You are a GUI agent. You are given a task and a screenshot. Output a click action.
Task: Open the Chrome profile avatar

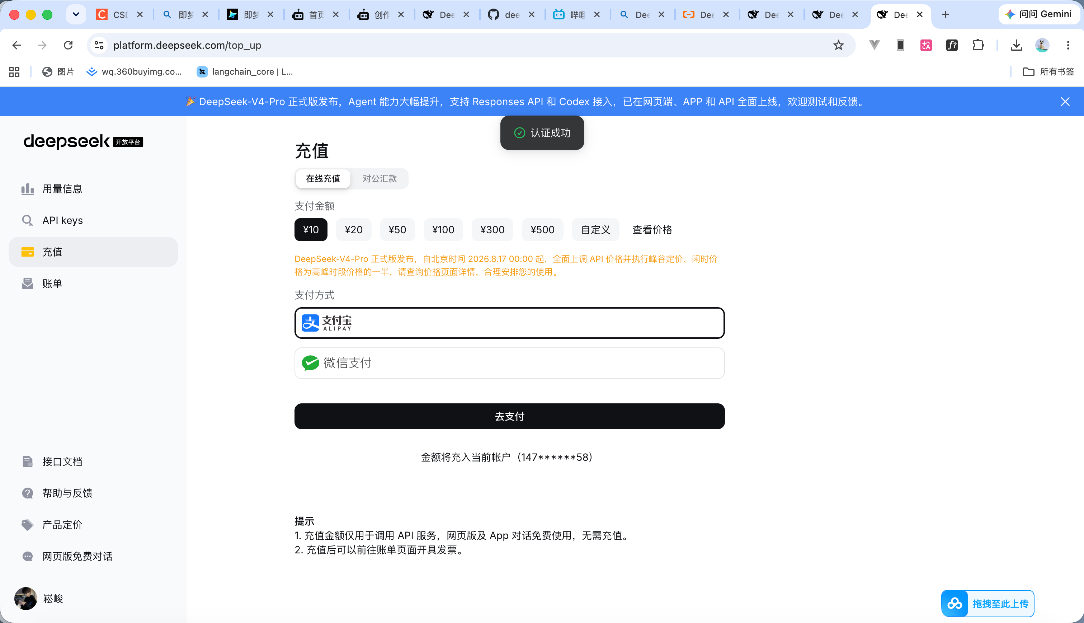click(x=1042, y=45)
